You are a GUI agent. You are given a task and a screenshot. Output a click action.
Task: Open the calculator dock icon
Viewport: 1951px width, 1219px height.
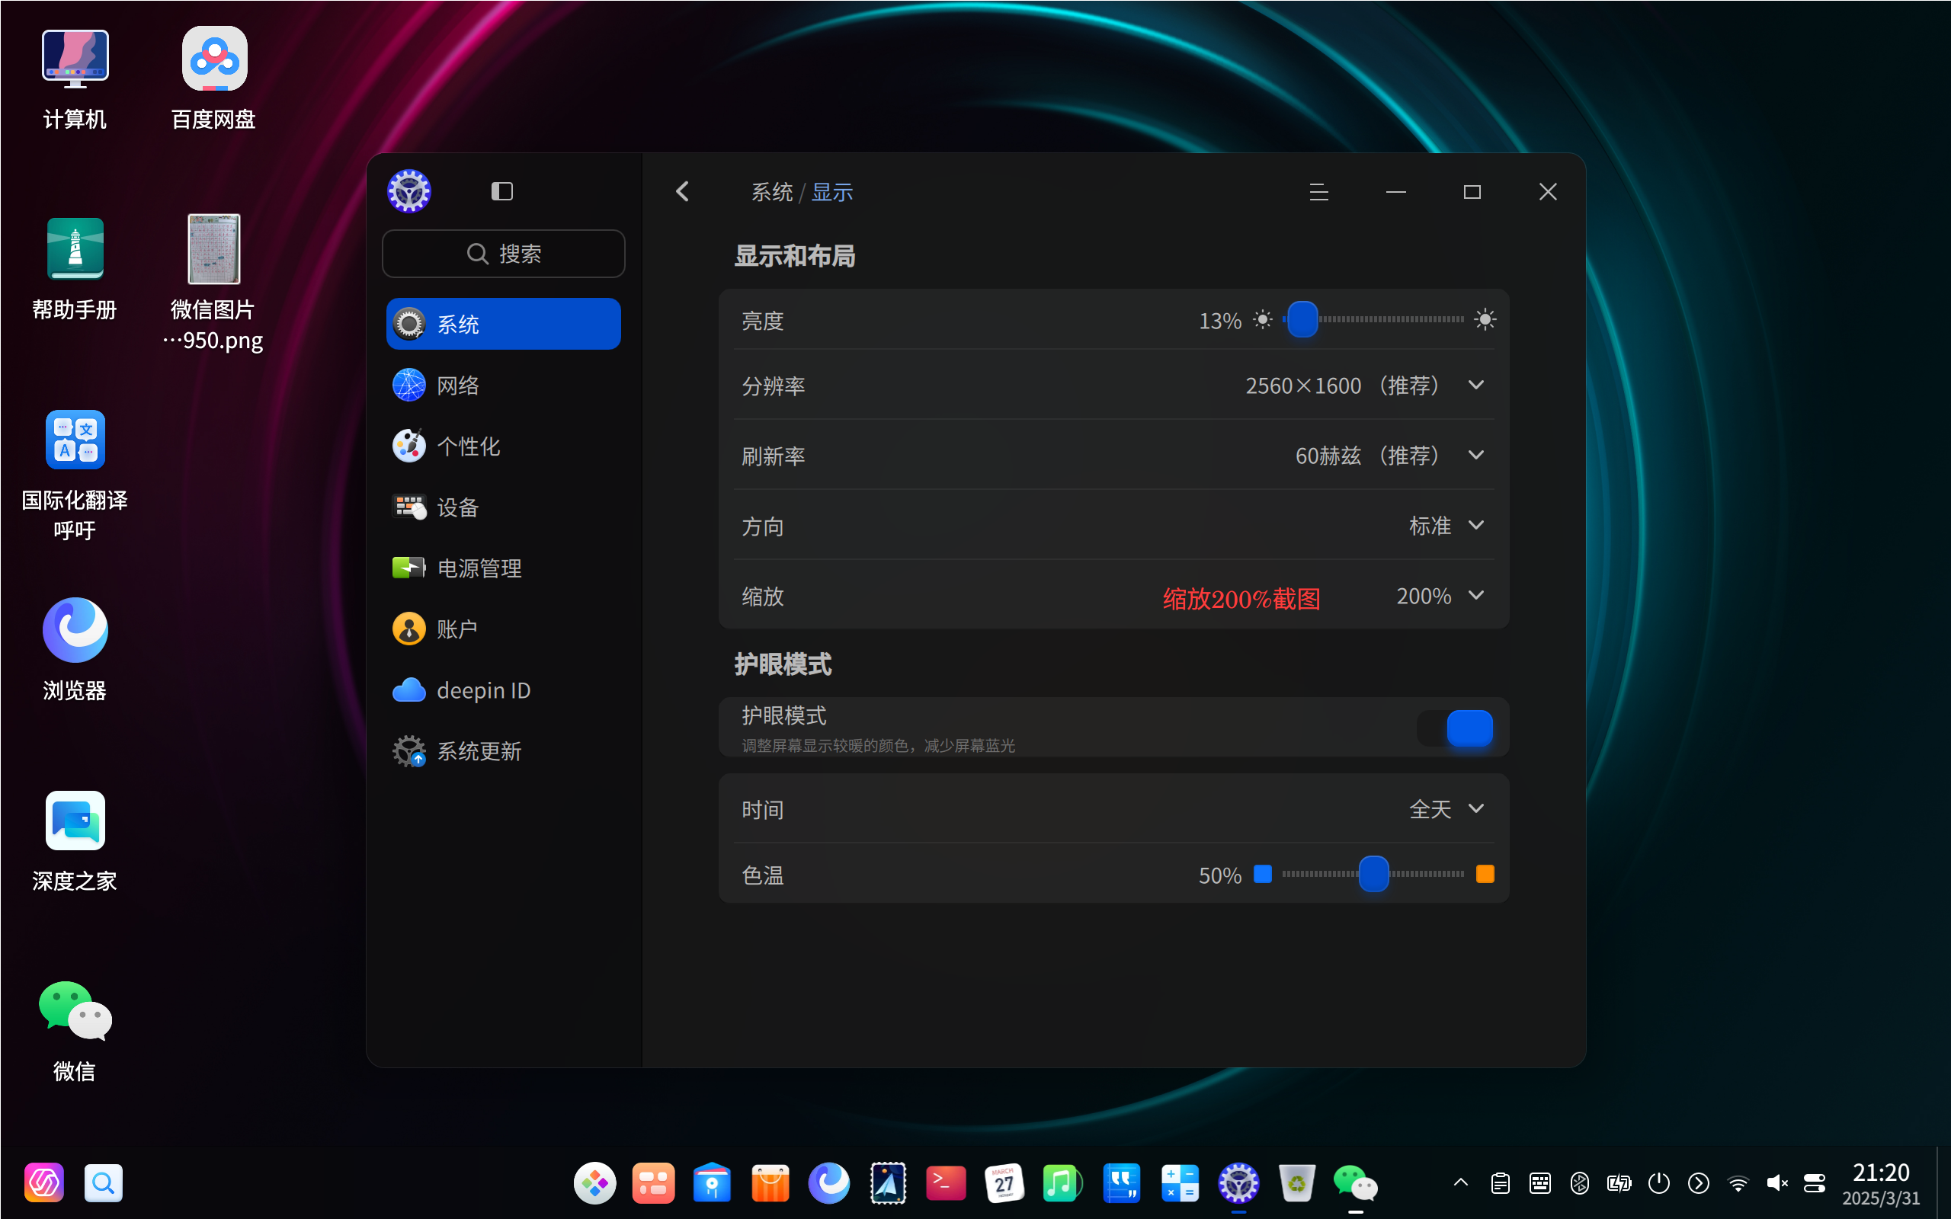(1180, 1182)
